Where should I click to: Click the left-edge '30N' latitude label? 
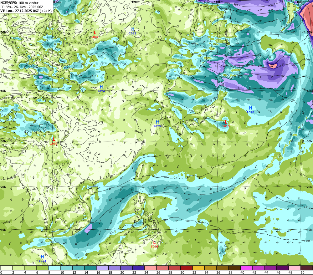(3, 141)
